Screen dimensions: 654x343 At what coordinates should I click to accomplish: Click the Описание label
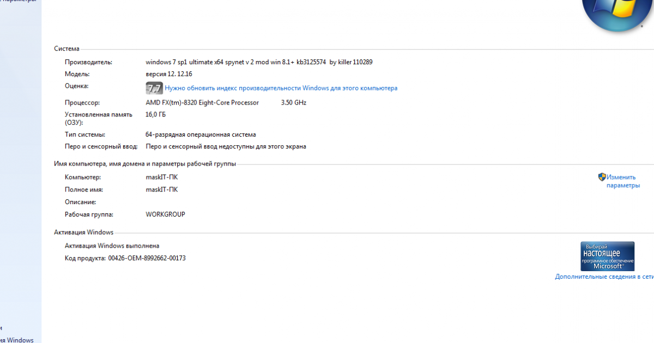(81, 202)
